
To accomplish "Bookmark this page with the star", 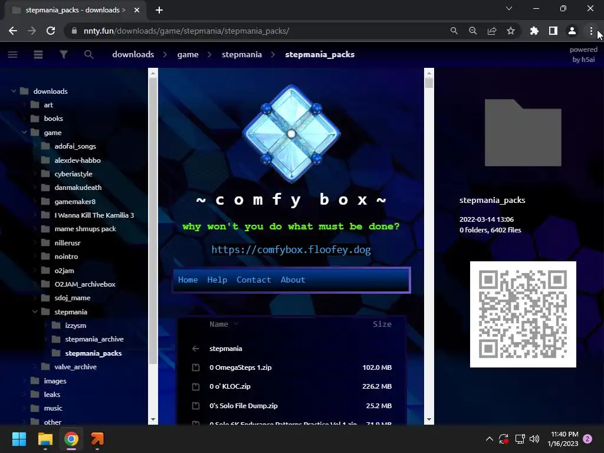I will tap(511, 31).
